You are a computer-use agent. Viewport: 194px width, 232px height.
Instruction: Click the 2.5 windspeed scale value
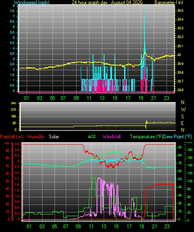[12, 64]
